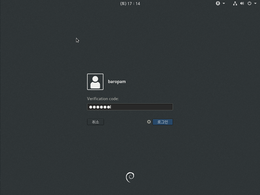Screen dimensions: 260x195
Task: Click the 취소 button
Action: 95,122
